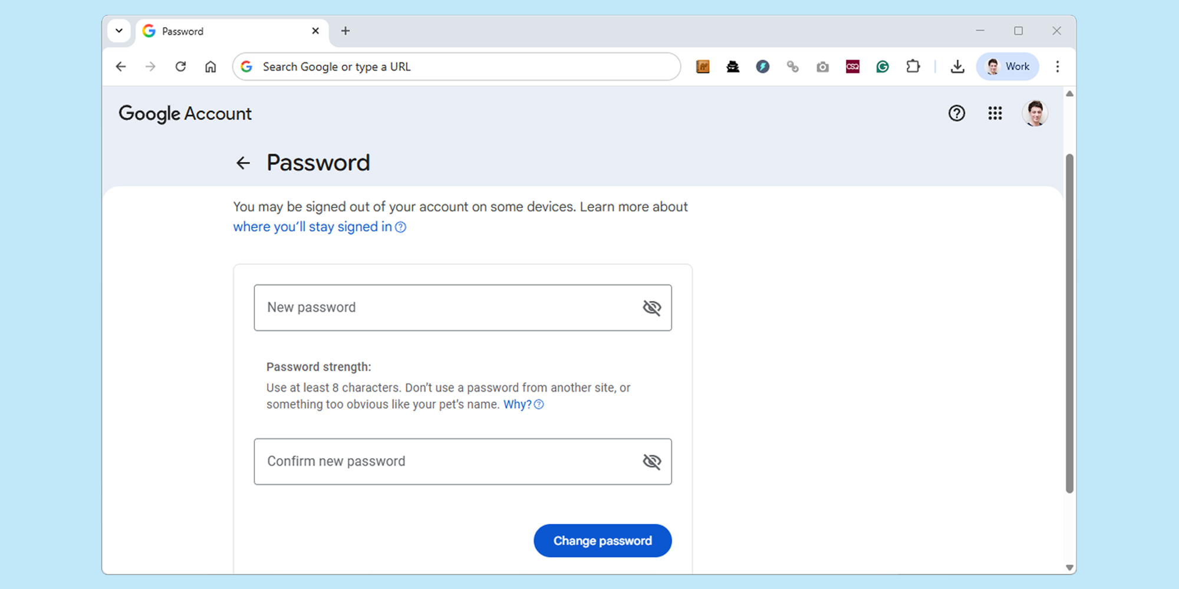Image resolution: width=1179 pixels, height=589 pixels.
Task: Open the Google apps grid
Action: click(995, 113)
